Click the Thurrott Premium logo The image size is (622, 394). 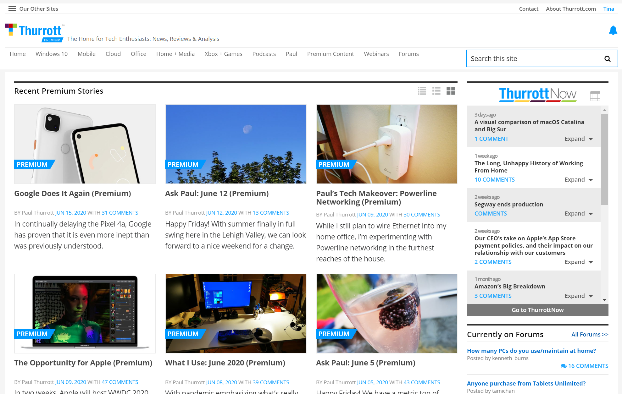35,33
